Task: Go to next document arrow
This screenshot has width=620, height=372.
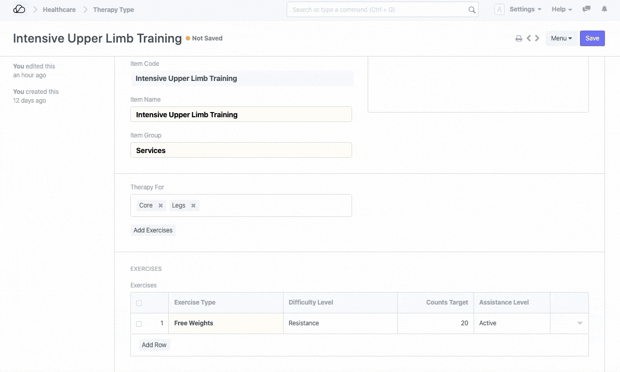Action: tap(537, 38)
